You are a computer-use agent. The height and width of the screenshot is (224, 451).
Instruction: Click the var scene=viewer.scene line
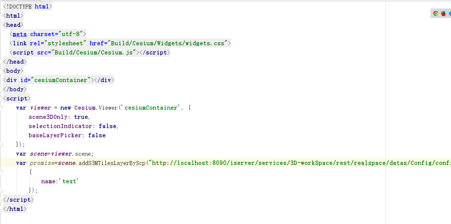(x=55, y=154)
